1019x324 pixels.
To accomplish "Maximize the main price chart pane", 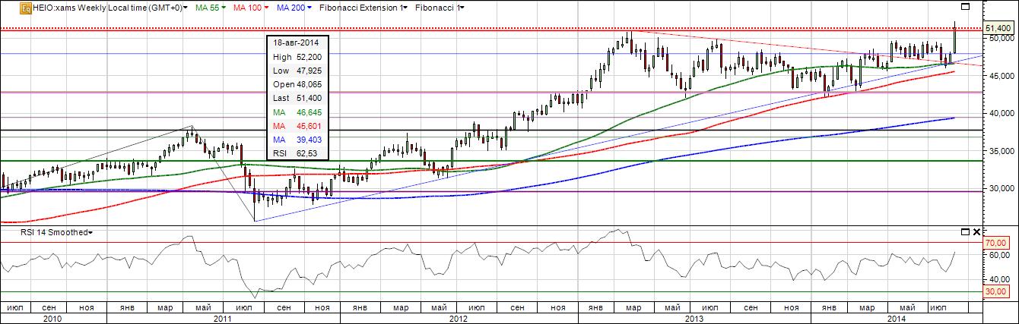I will [x=965, y=7].
